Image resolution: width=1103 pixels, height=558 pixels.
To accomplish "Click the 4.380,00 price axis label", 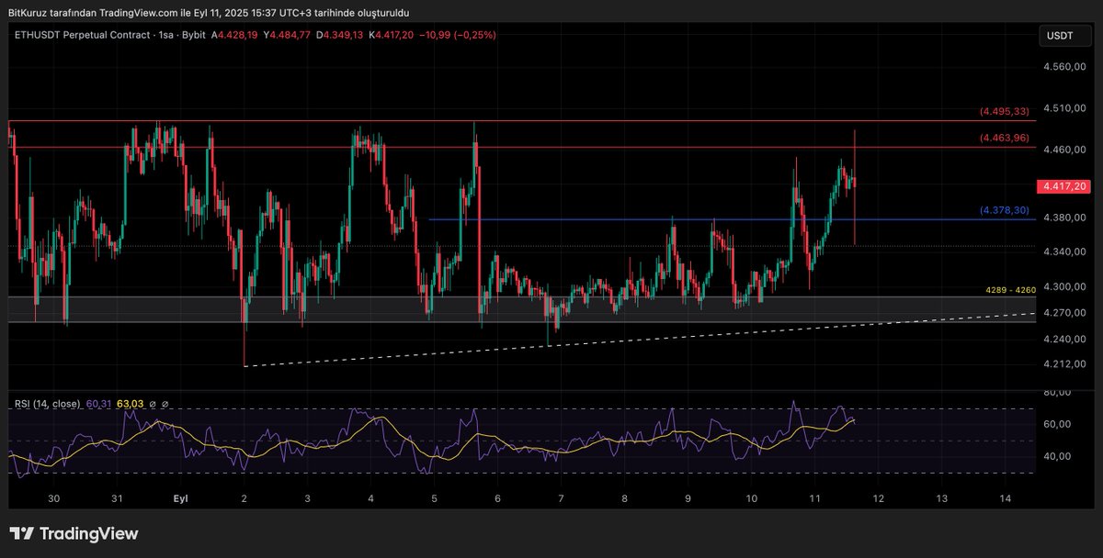I will click(1064, 218).
